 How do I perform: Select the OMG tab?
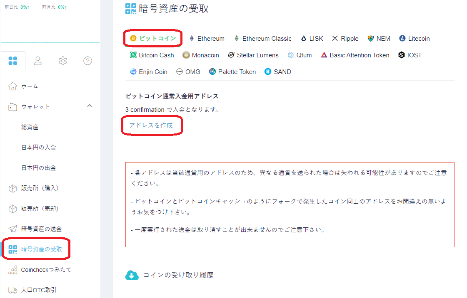188,72
